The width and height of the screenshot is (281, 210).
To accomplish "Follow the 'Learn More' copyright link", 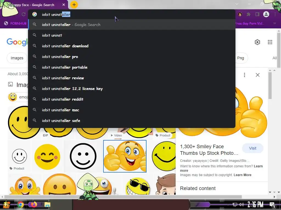I will 243,175.
